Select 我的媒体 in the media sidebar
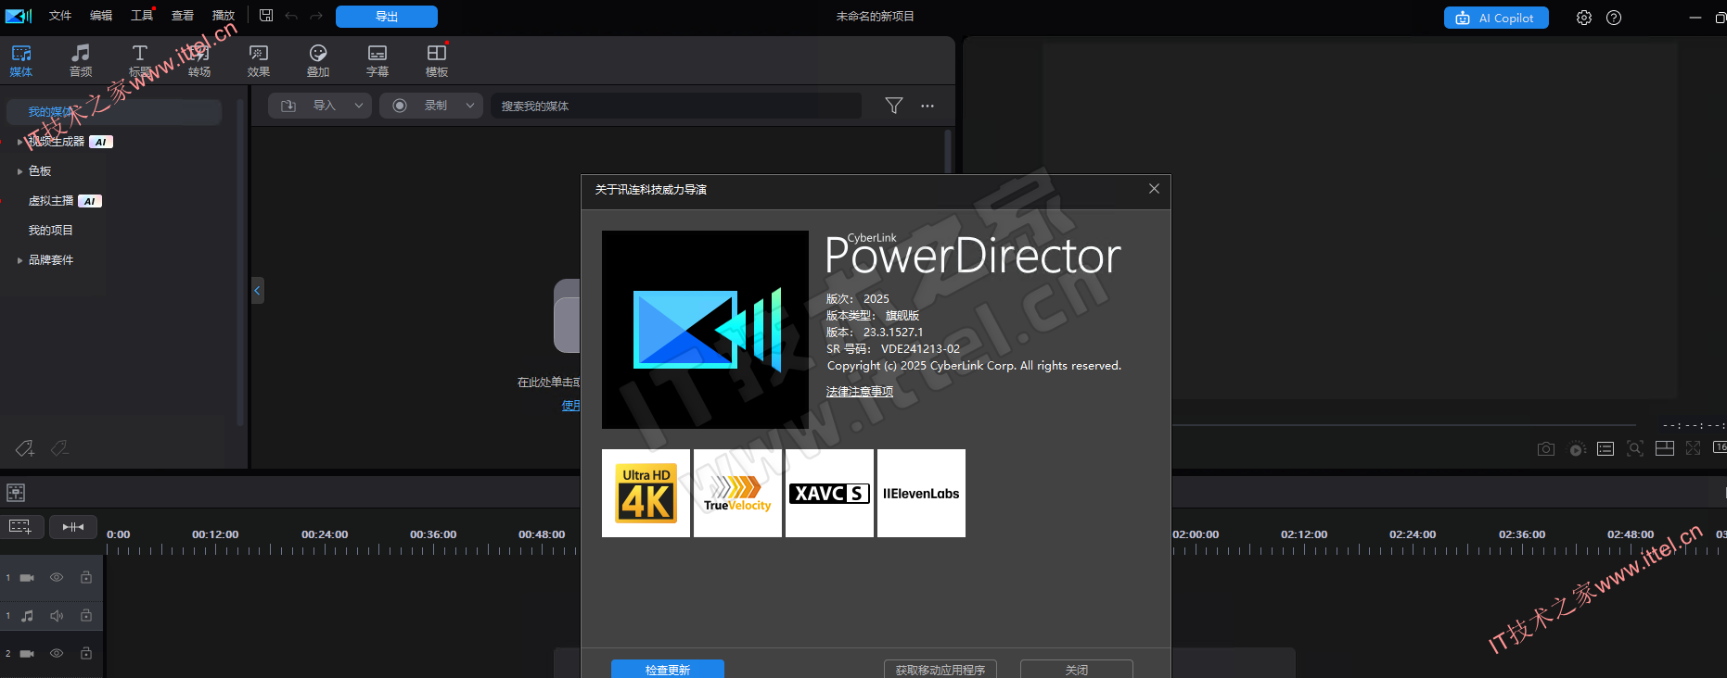 (114, 112)
